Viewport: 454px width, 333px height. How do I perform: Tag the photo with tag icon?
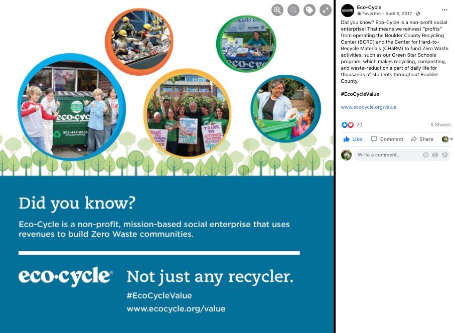[309, 10]
